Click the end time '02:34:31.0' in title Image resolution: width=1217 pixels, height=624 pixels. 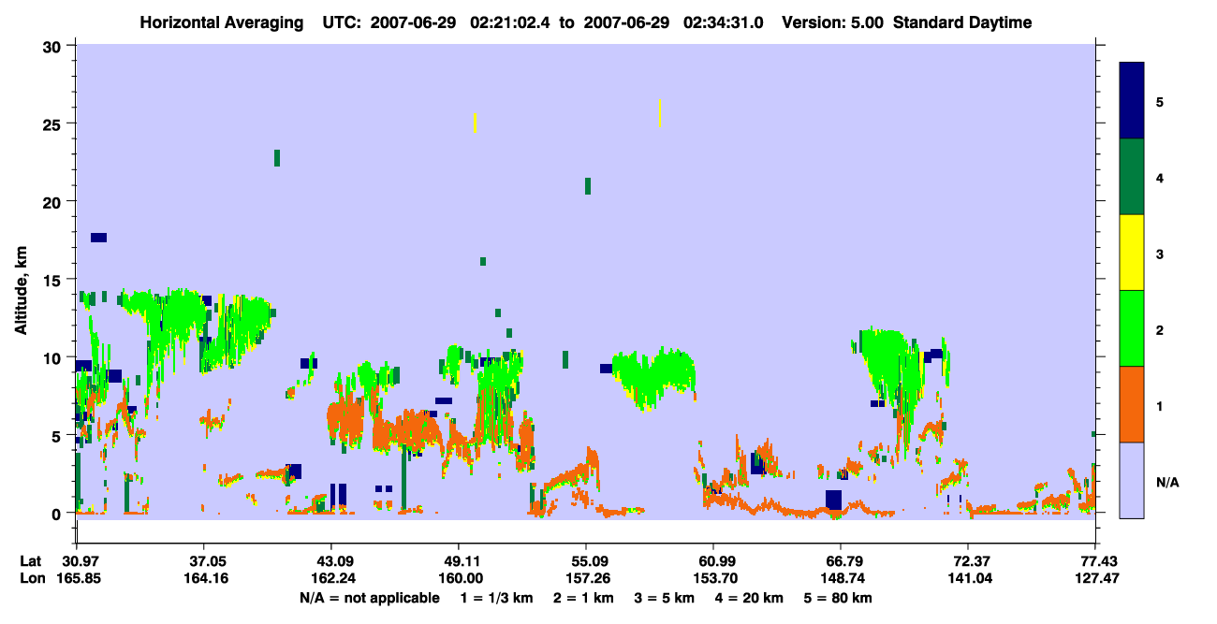tap(724, 22)
